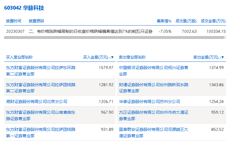Image resolution: width=229 pixels, height=143 pixels.
Task: Select sell amount 1254.24
Action: click(216, 102)
